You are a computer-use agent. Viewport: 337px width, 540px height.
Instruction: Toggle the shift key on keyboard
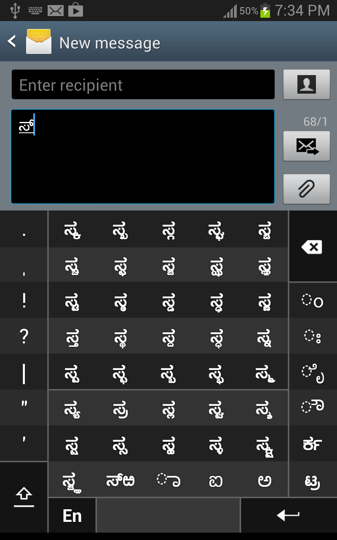click(24, 497)
